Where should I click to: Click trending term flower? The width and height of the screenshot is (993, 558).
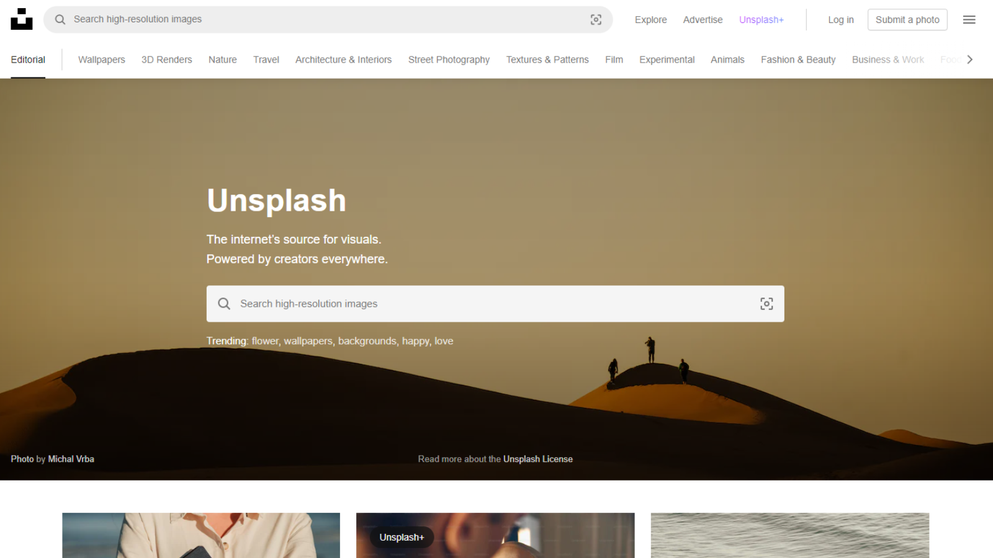point(265,341)
